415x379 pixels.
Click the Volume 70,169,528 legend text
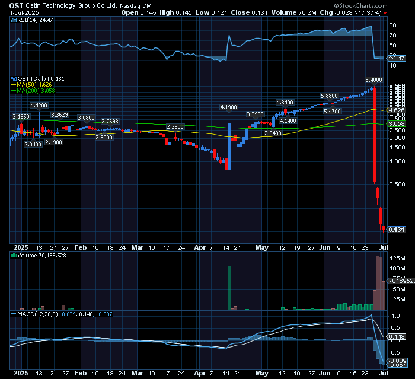tap(42, 255)
